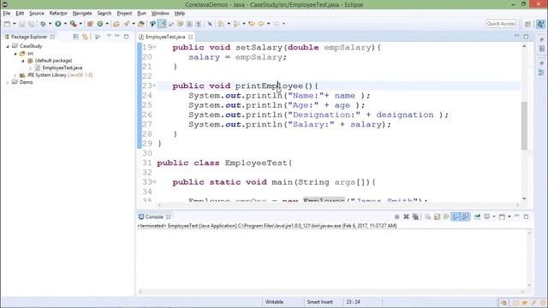The width and height of the screenshot is (548, 308).
Task: Expand the Demo project node
Action: [x=8, y=82]
